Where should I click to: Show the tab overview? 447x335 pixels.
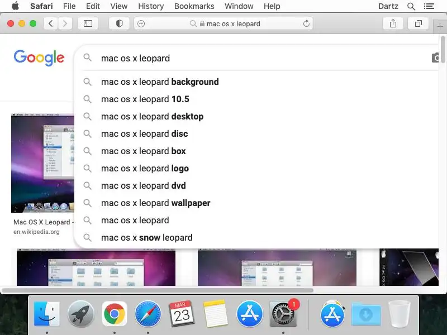click(418, 23)
